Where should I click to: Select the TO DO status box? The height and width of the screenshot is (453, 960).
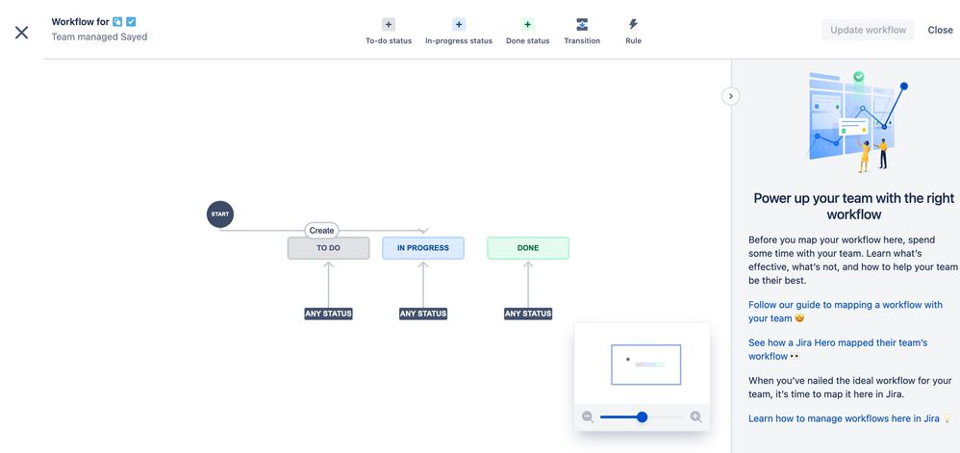click(328, 248)
